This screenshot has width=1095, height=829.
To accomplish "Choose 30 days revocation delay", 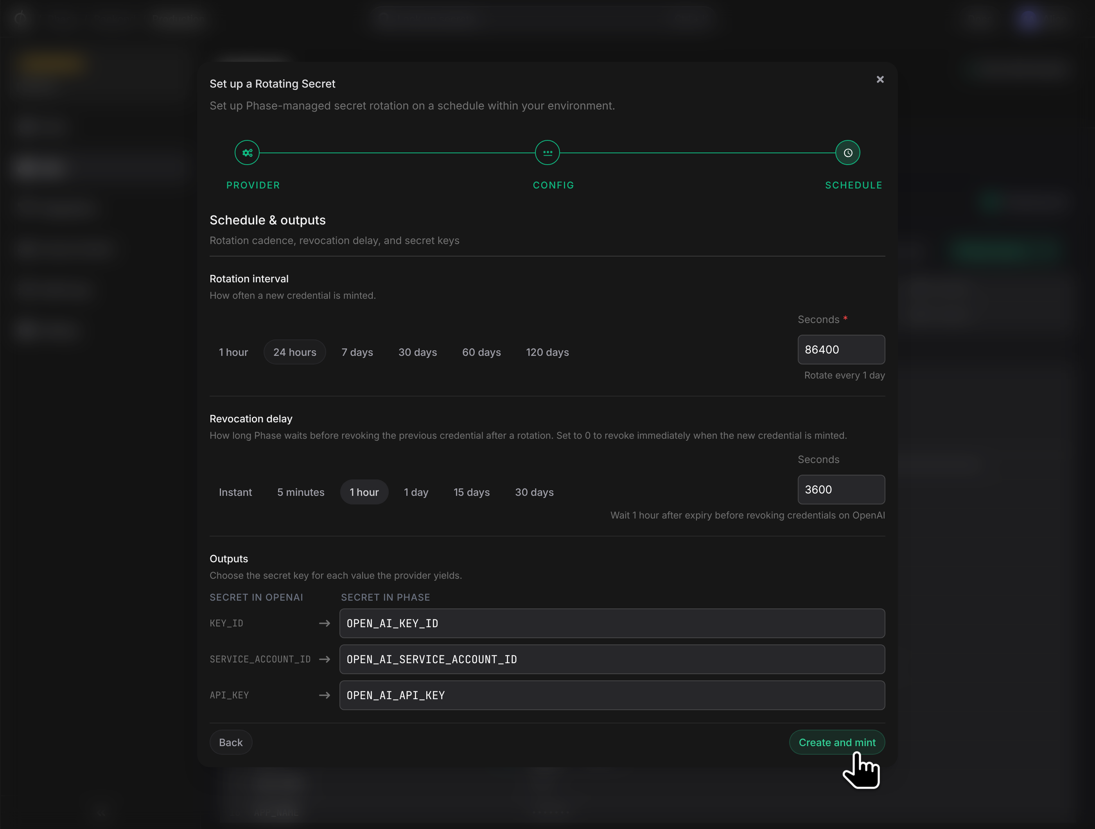I will tap(534, 492).
